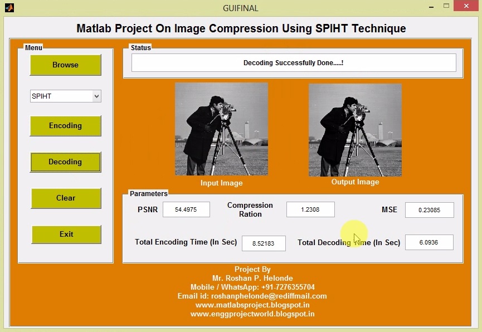
Task: Run decompression using the Decoding button
Action: 65,162
